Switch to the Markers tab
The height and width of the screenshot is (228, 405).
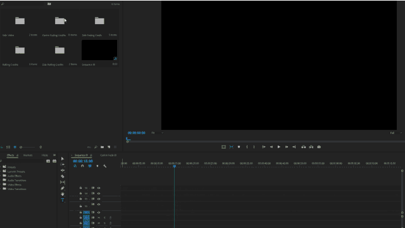28,155
